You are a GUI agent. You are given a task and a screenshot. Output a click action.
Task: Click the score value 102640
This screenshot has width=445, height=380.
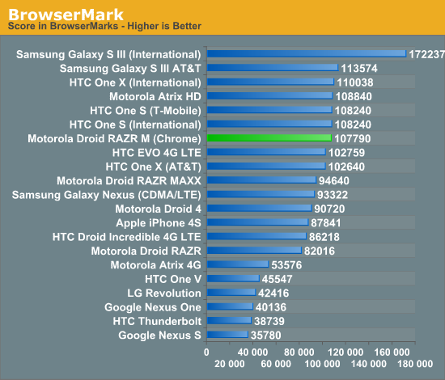point(346,167)
